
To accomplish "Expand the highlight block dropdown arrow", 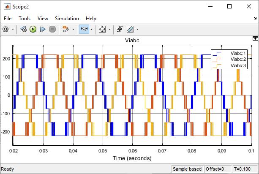I will pos(73,30).
